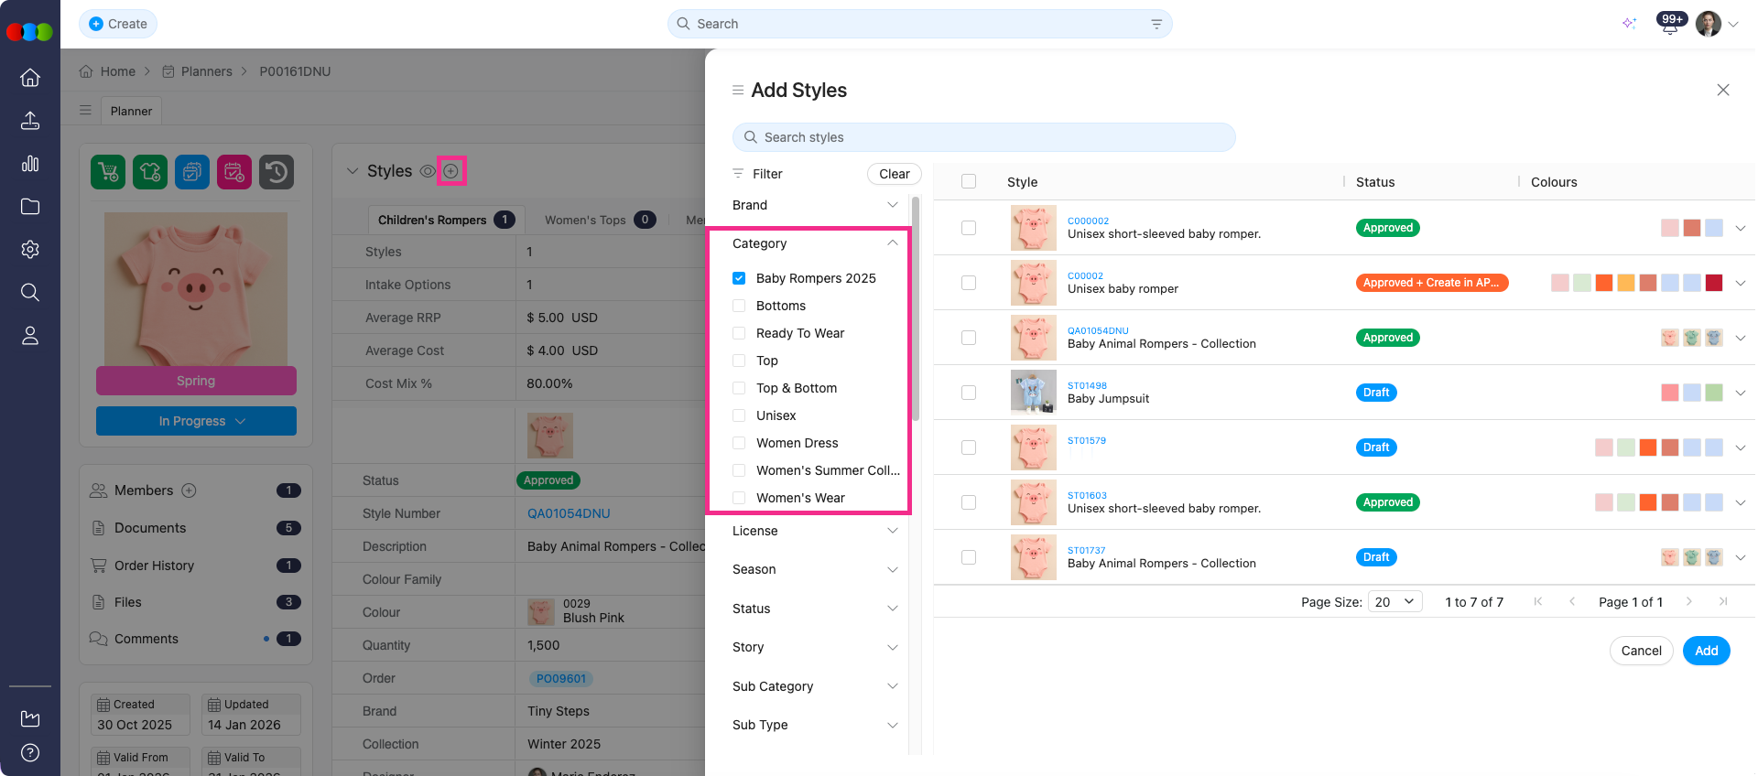Image resolution: width=1758 pixels, height=776 pixels.
Task: Check the Unisex category filter
Action: pyautogui.click(x=739, y=415)
